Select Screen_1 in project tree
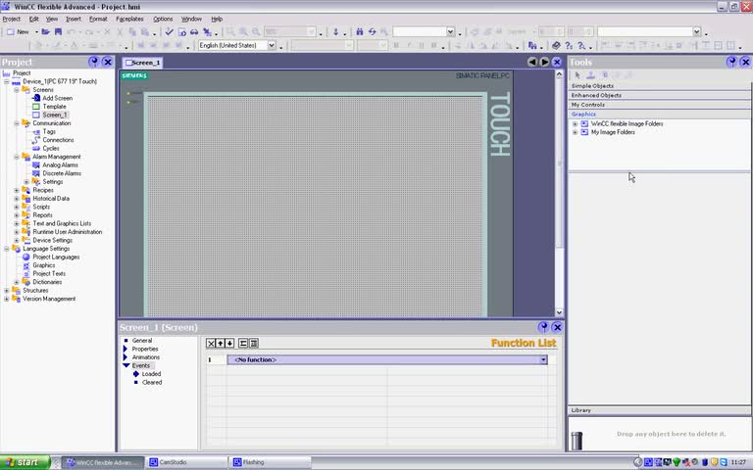The width and height of the screenshot is (753, 470). click(x=55, y=115)
